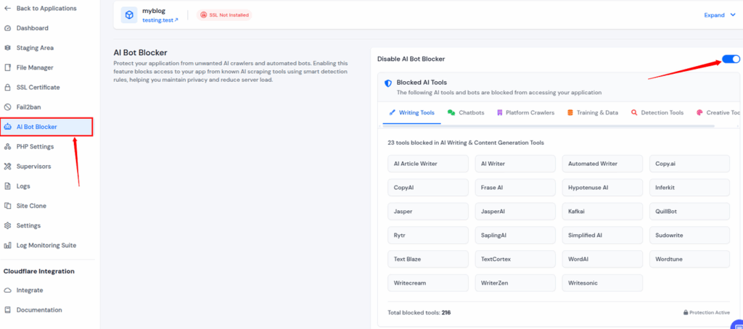743x329 pixels.
Task: Click the Site Clone copy icon
Action: coord(7,206)
